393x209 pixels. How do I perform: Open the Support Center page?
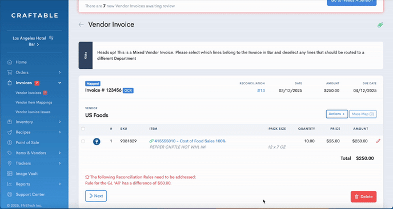[x=30, y=194]
